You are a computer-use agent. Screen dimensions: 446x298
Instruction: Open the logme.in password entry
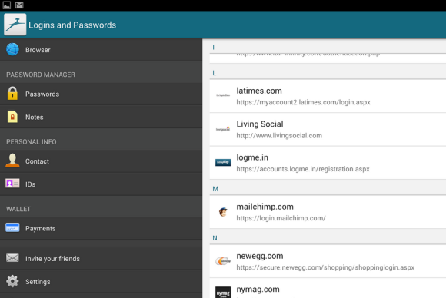328,163
